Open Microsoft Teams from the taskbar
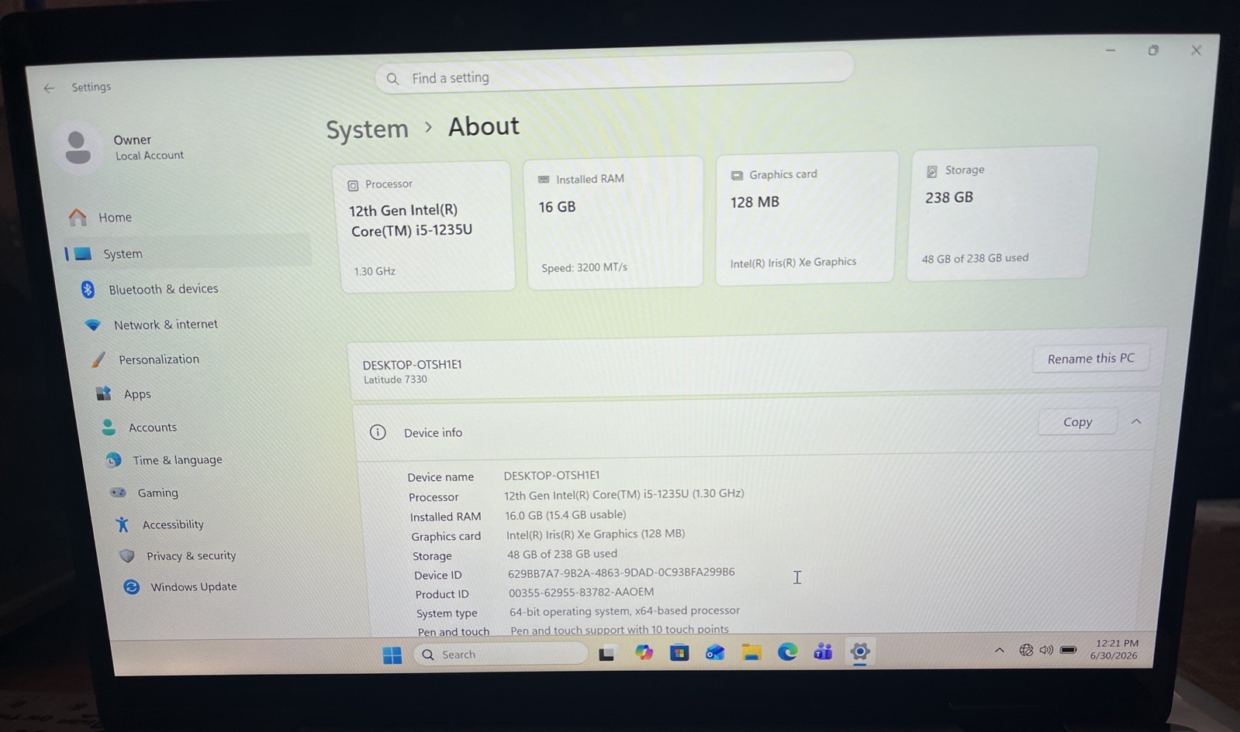The height and width of the screenshot is (732, 1240). tap(823, 652)
